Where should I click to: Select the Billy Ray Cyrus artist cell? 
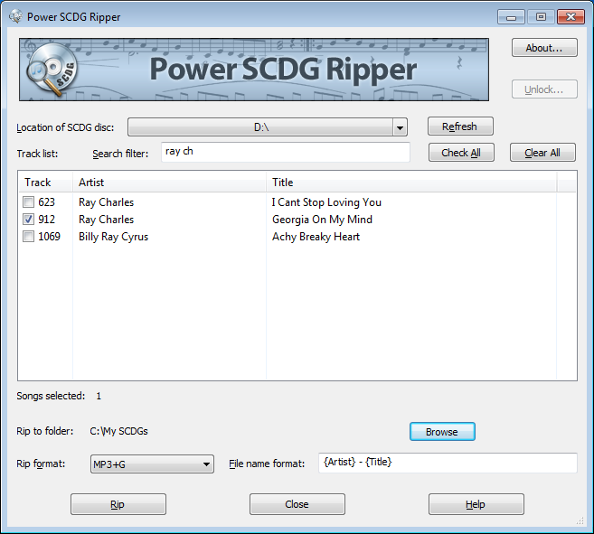113,237
